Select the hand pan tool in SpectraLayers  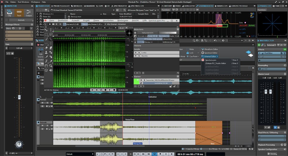[46, 65]
